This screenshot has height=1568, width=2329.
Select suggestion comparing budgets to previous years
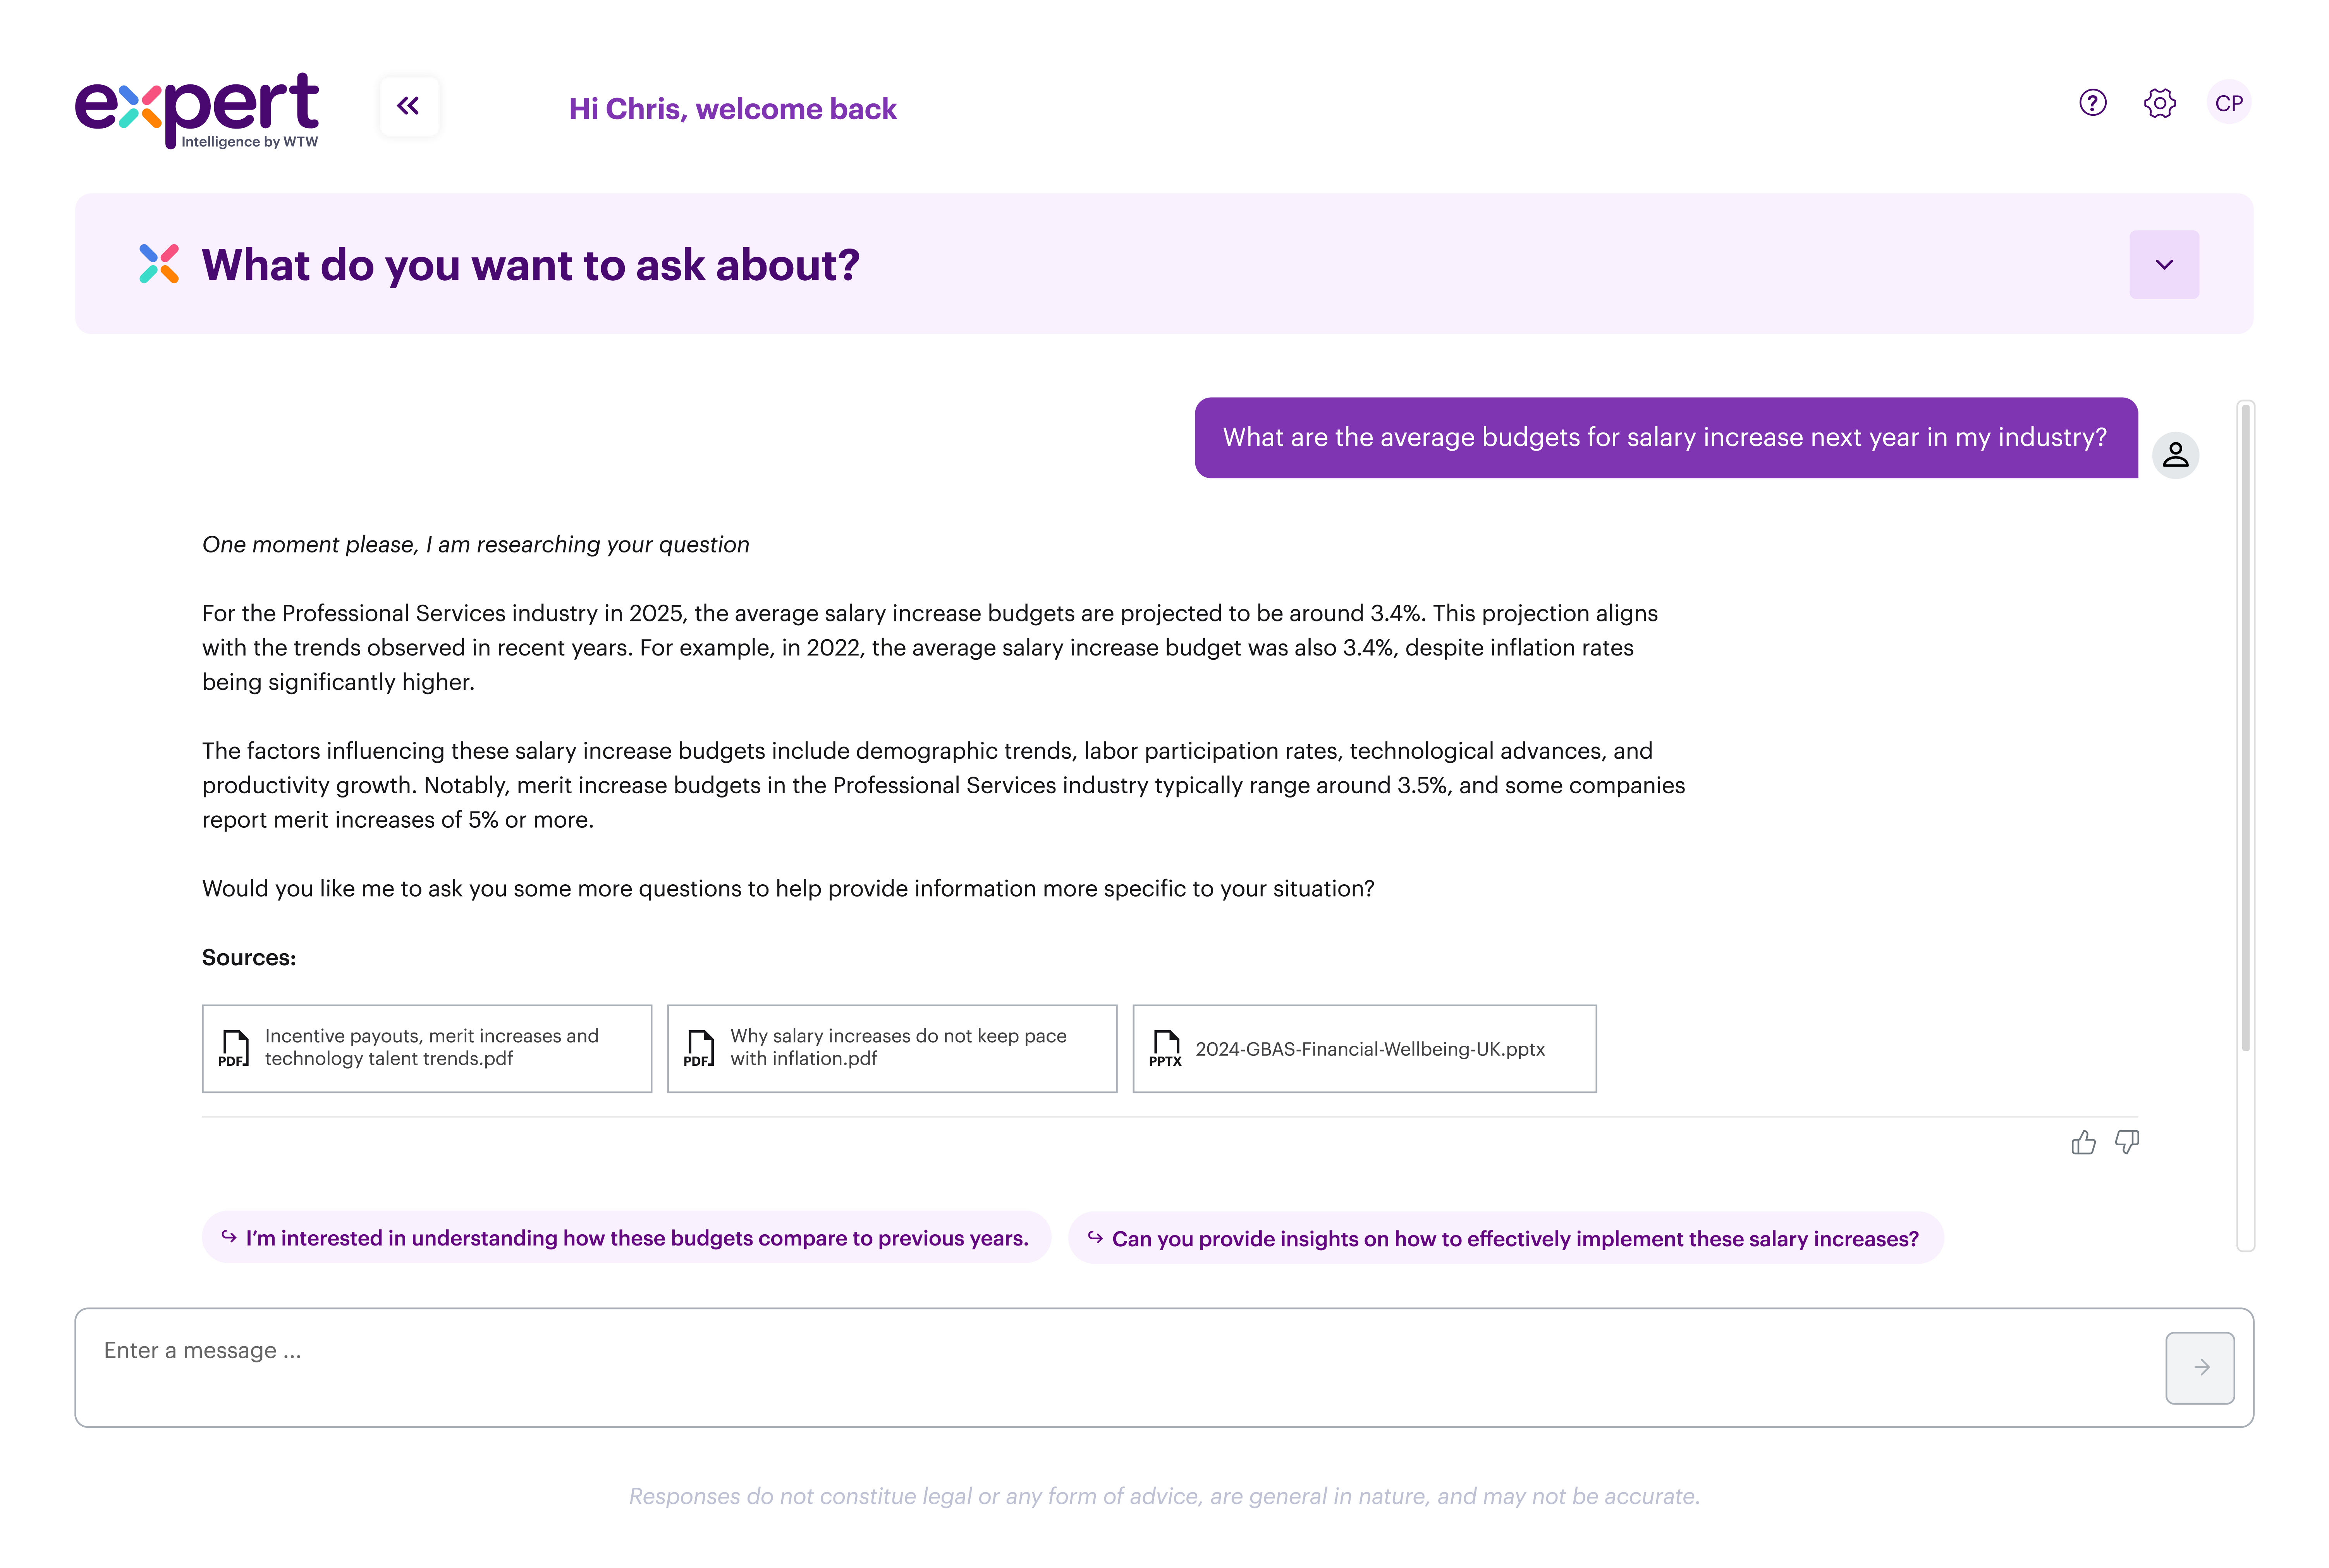[626, 1238]
